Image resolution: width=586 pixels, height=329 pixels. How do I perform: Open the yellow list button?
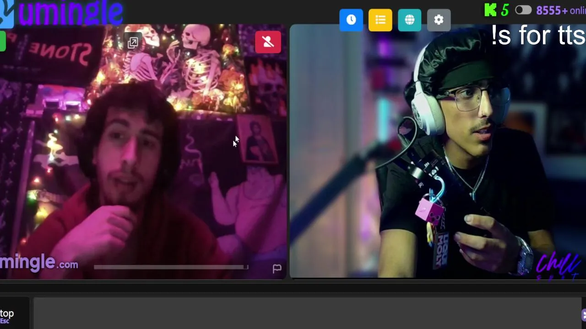click(380, 20)
